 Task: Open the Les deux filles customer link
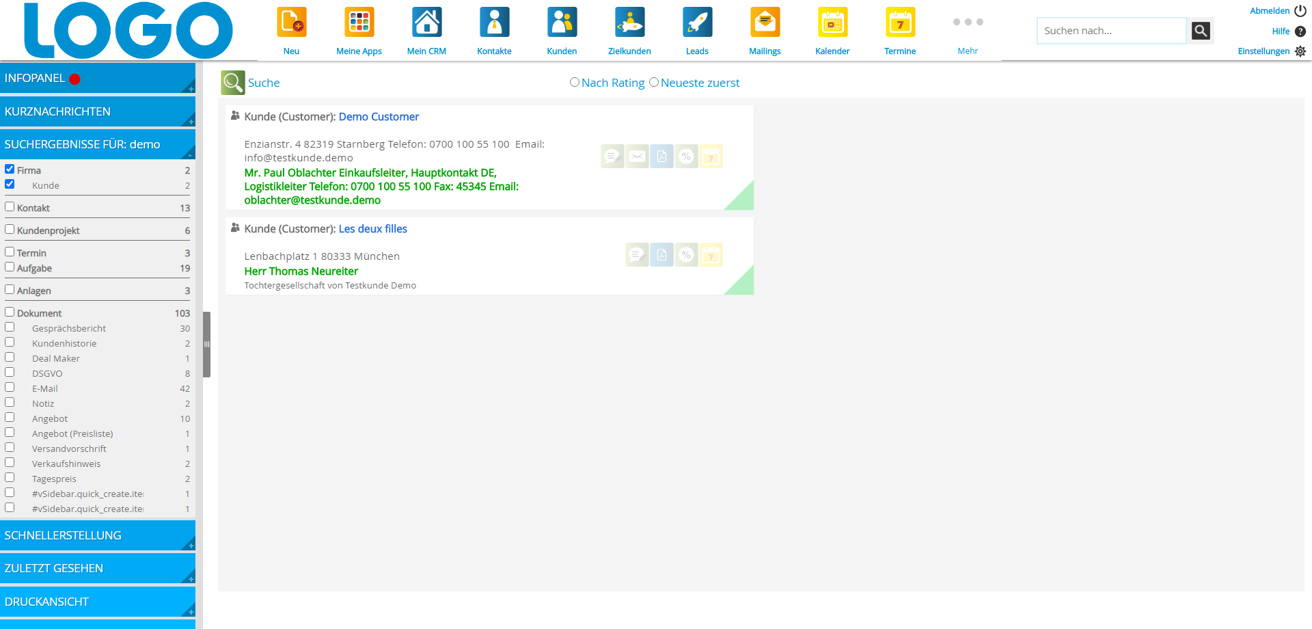click(372, 229)
